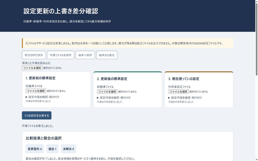Restore from device via 端末から復元
Image resolution: width=258 pixels, height=161 pixels.
pos(107,55)
